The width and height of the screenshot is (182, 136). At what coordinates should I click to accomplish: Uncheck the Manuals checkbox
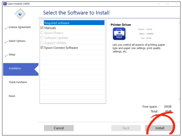pyautogui.click(x=42, y=28)
